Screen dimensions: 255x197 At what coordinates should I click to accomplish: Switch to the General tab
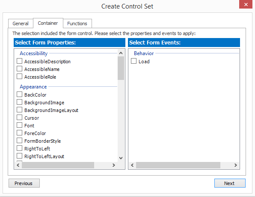pyautogui.click(x=21, y=24)
